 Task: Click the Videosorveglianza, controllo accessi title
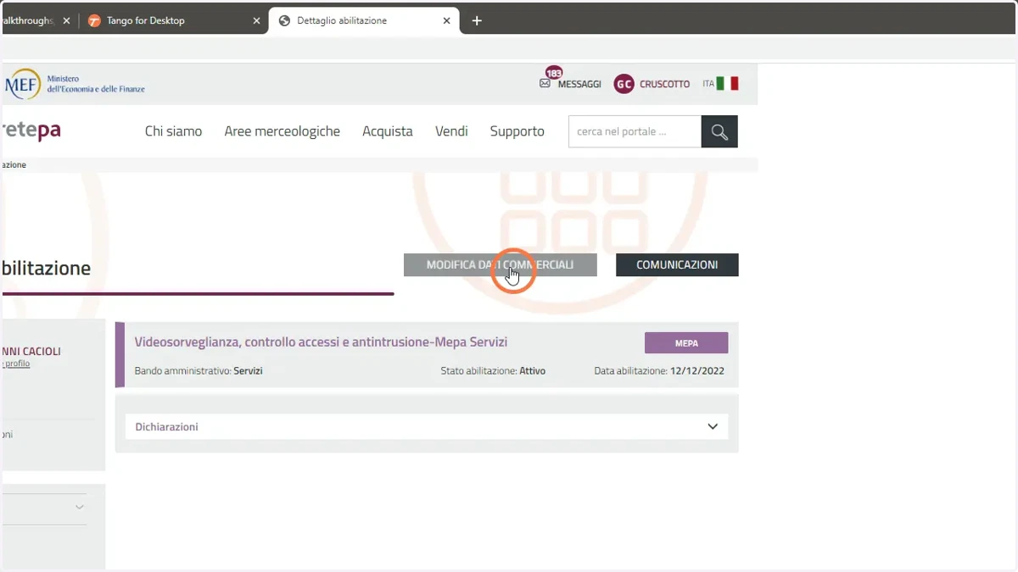(x=321, y=342)
